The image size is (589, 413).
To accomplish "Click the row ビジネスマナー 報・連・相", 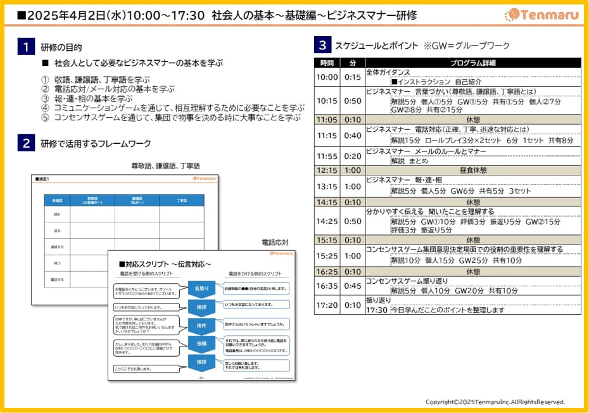I will (404, 180).
